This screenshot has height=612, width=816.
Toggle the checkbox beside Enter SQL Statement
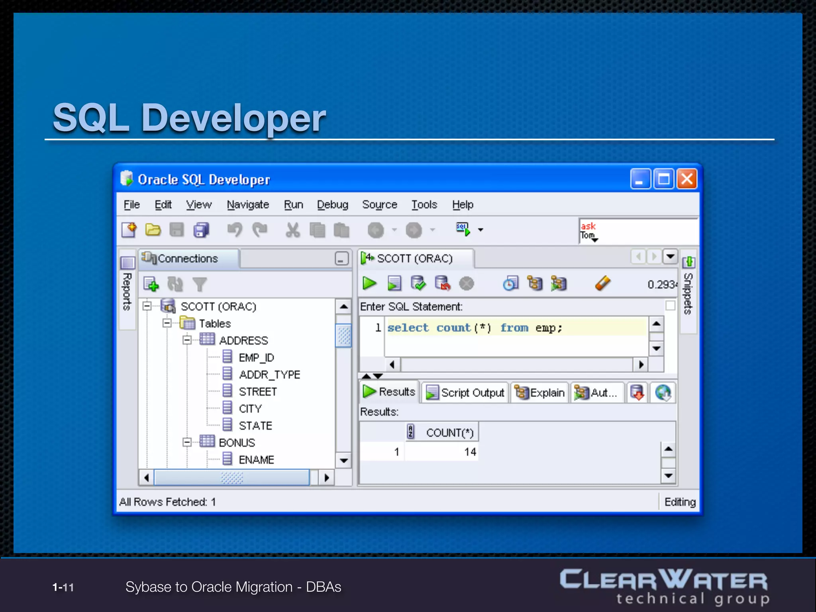click(670, 306)
